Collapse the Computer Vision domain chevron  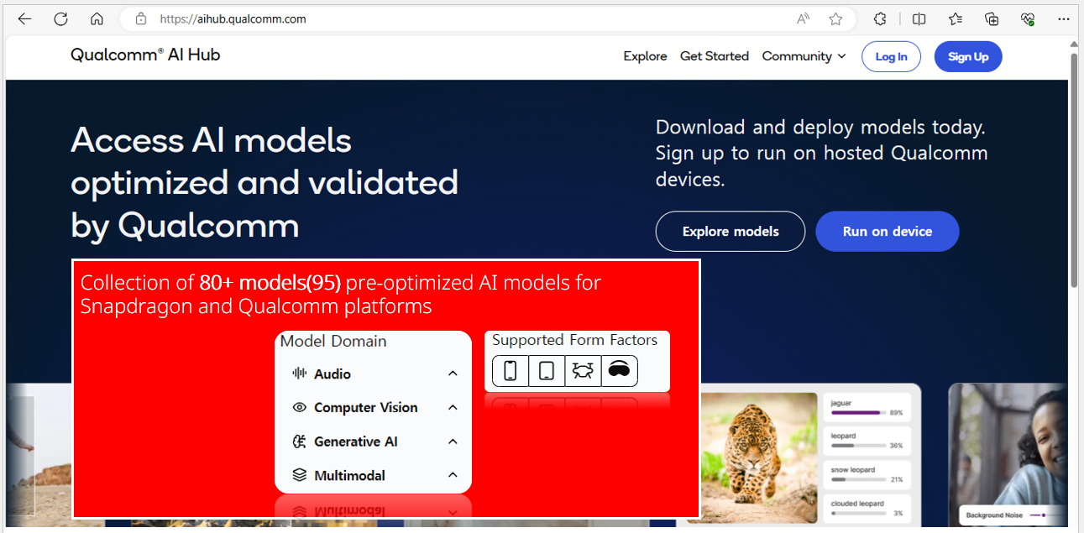pos(453,407)
